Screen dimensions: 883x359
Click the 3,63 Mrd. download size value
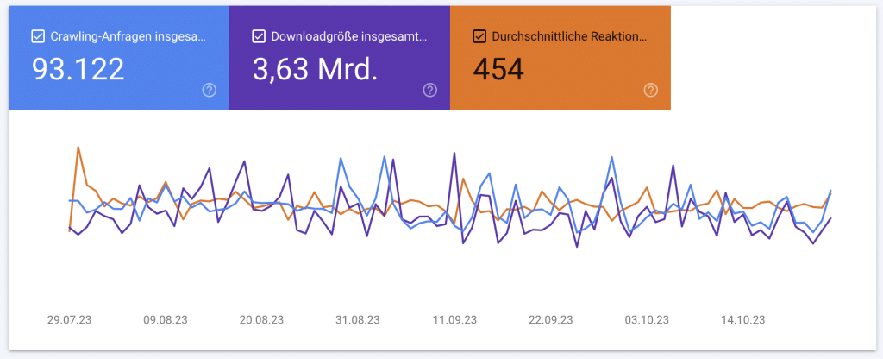click(x=315, y=69)
